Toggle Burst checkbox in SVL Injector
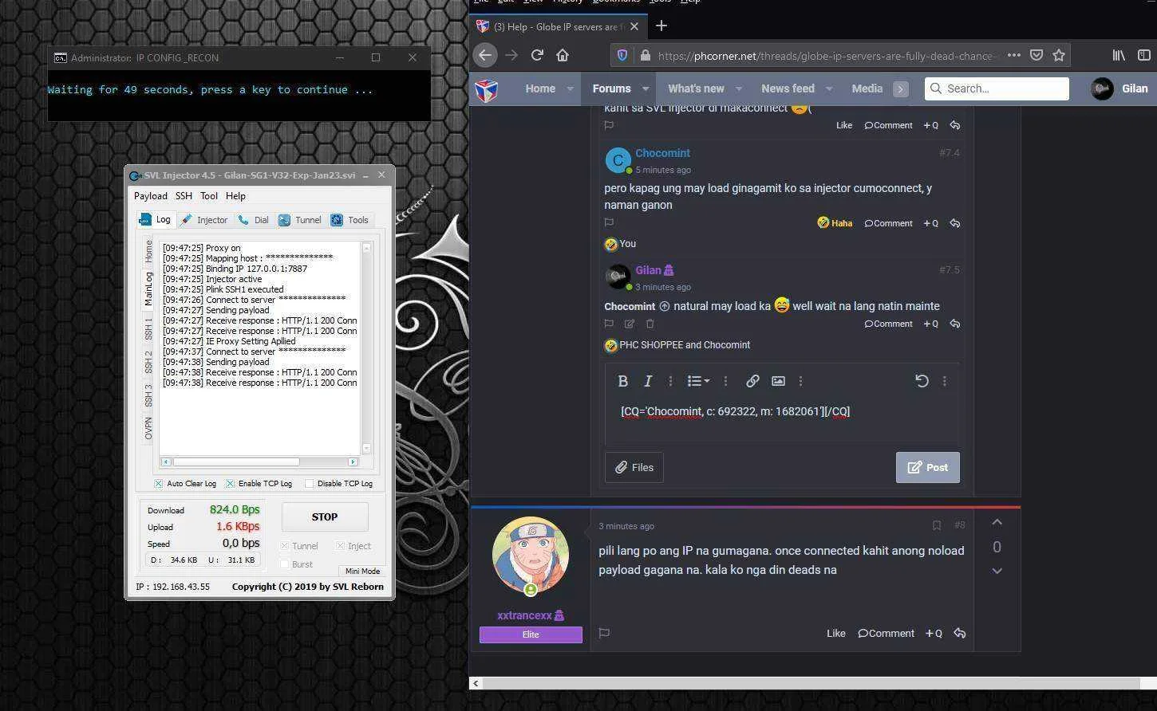The height and width of the screenshot is (711, 1157). [284, 564]
